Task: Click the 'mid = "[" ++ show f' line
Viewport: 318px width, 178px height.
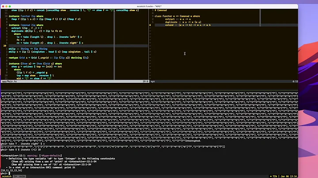Action: [34, 78]
